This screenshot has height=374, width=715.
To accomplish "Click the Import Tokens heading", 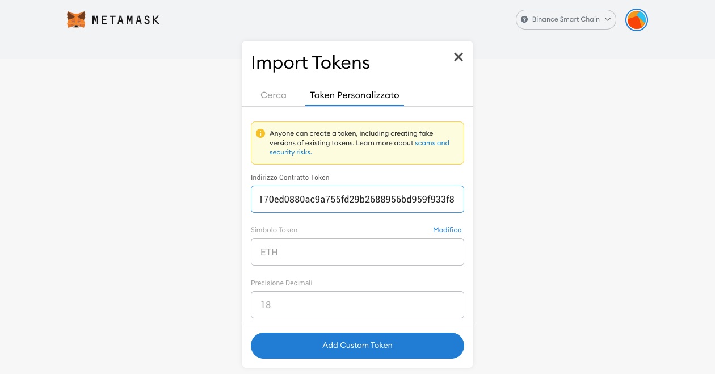I will click(x=310, y=62).
